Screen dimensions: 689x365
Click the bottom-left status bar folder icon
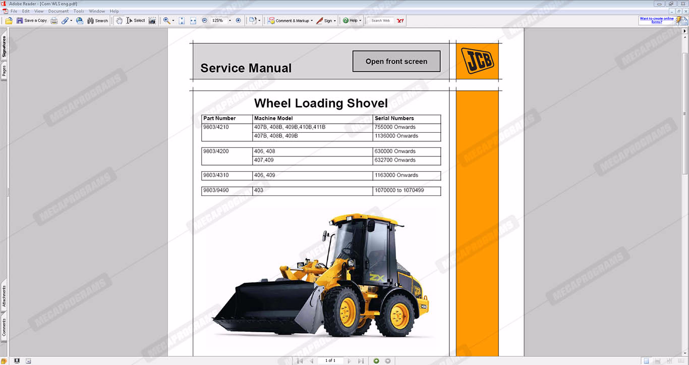(5, 361)
